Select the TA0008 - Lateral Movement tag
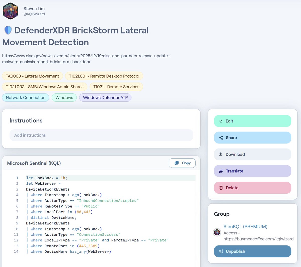The width and height of the screenshot is (301, 267). (x=32, y=76)
